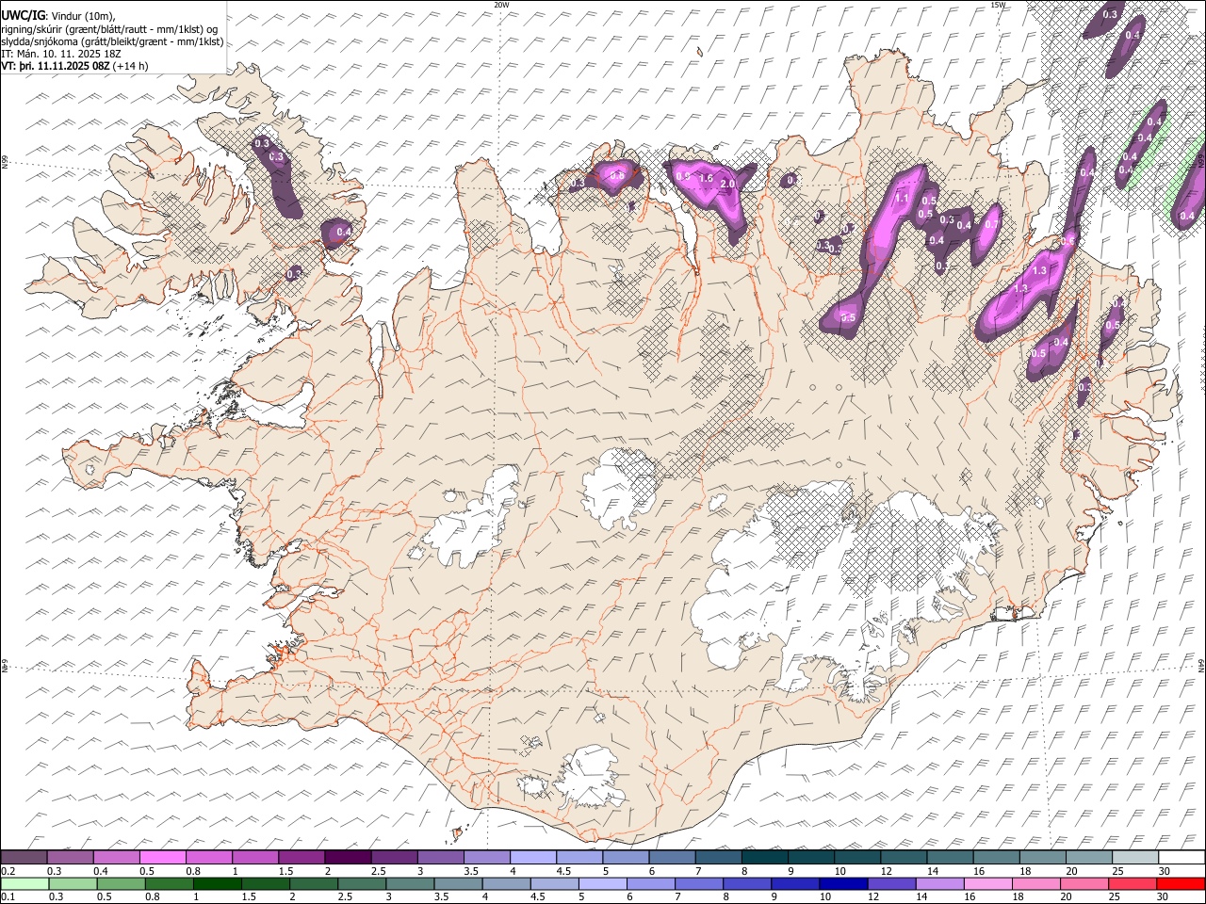Click the pale pink swatch labeled 16 in lower legend
This screenshot has width=1206, height=904.
(987, 883)
